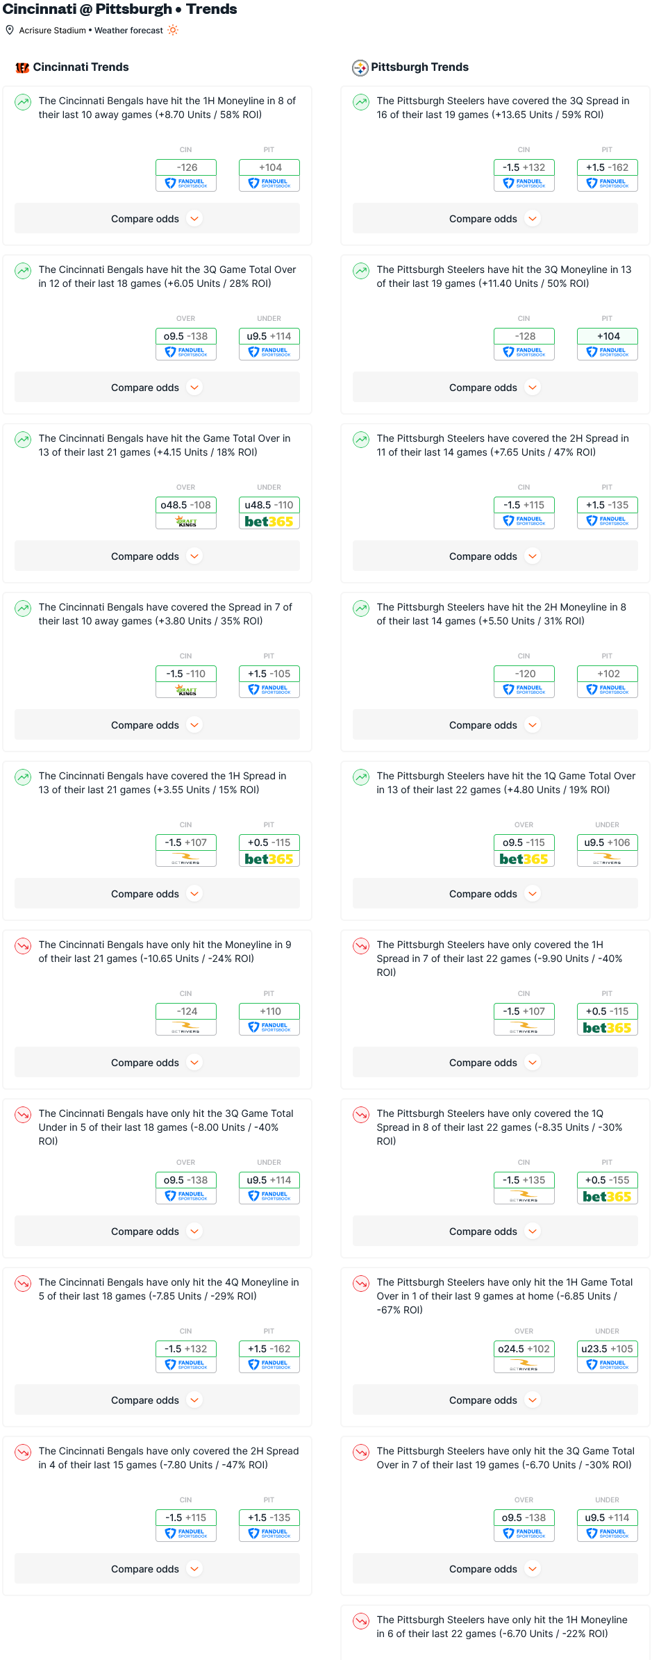The width and height of the screenshot is (652, 1660).
Task: Click the Pittsburgh Steelers team logo
Action: [x=360, y=67]
